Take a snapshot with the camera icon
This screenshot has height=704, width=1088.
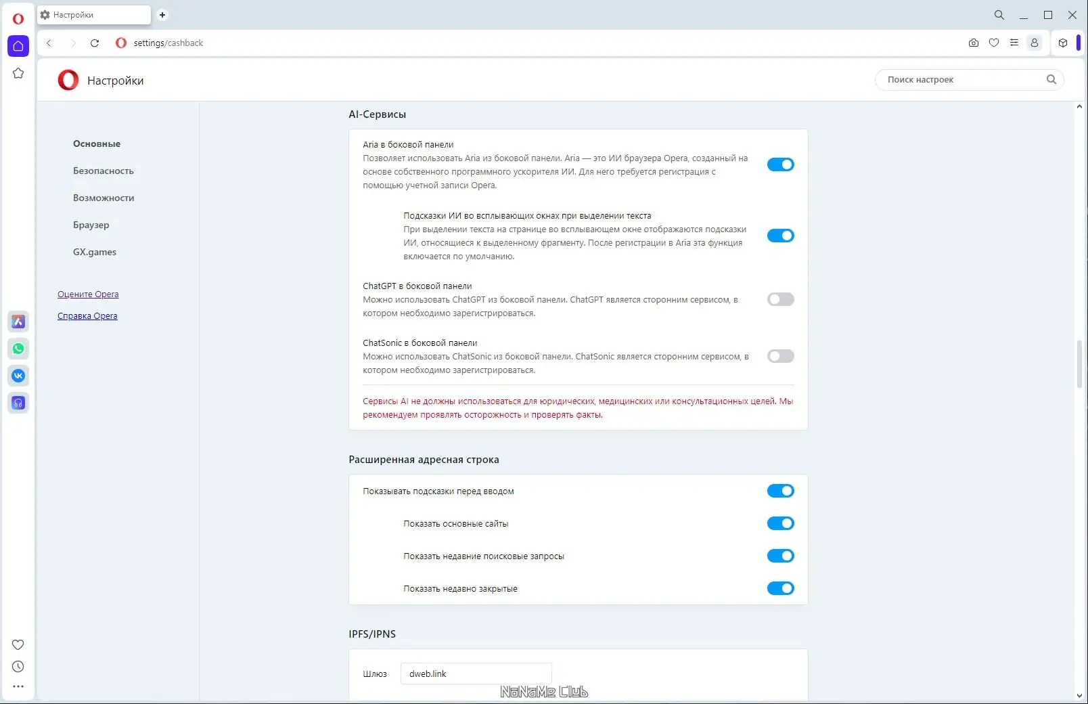click(974, 43)
